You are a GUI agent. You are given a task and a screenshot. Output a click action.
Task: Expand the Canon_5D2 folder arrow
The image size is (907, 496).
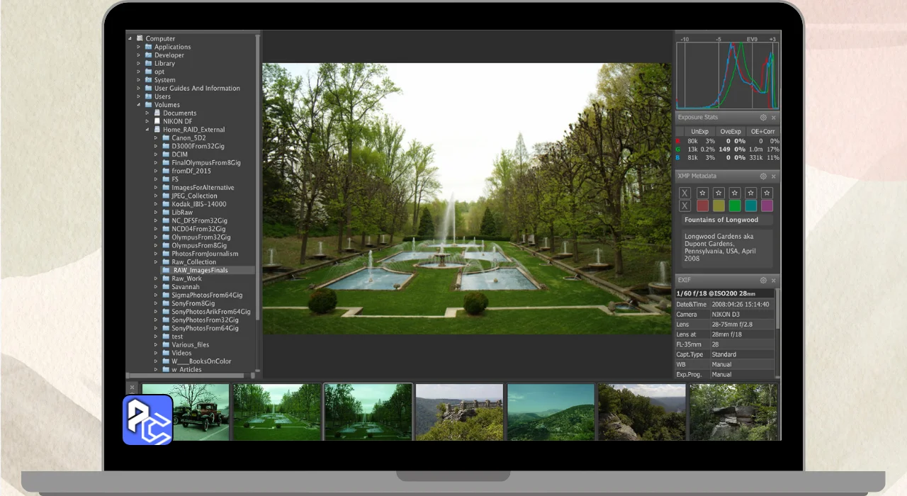coord(157,138)
